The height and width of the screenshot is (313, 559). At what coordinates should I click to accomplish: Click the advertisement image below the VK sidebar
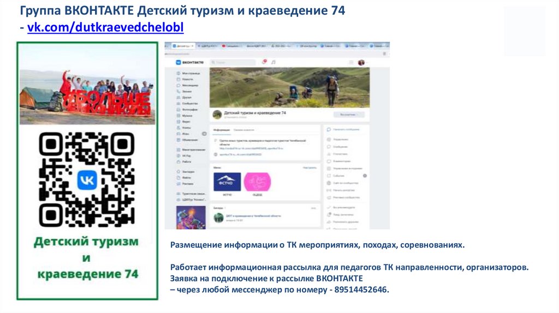click(x=191, y=218)
